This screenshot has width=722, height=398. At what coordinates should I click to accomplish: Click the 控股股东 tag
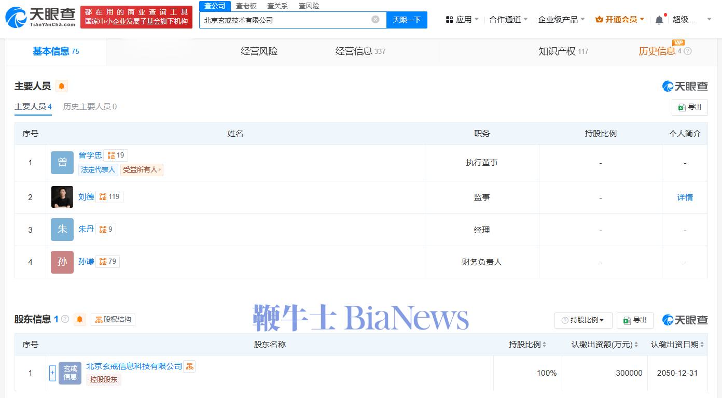pos(104,379)
